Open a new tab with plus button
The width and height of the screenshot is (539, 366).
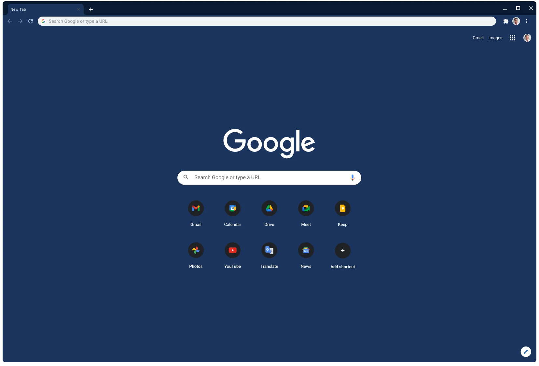[91, 9]
